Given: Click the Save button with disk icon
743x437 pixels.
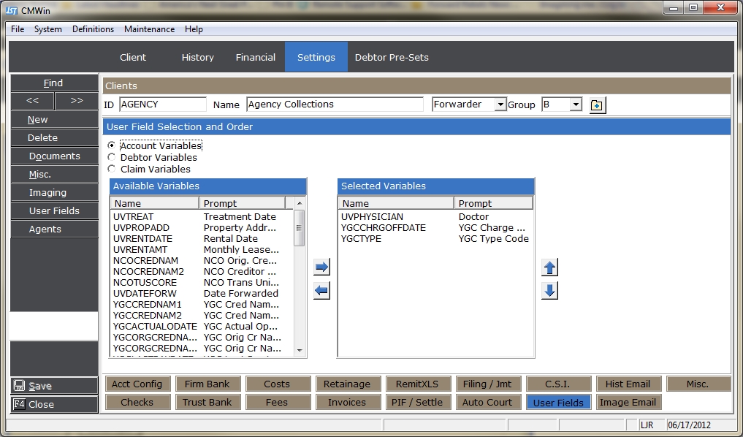Looking at the screenshot, I should [54, 386].
